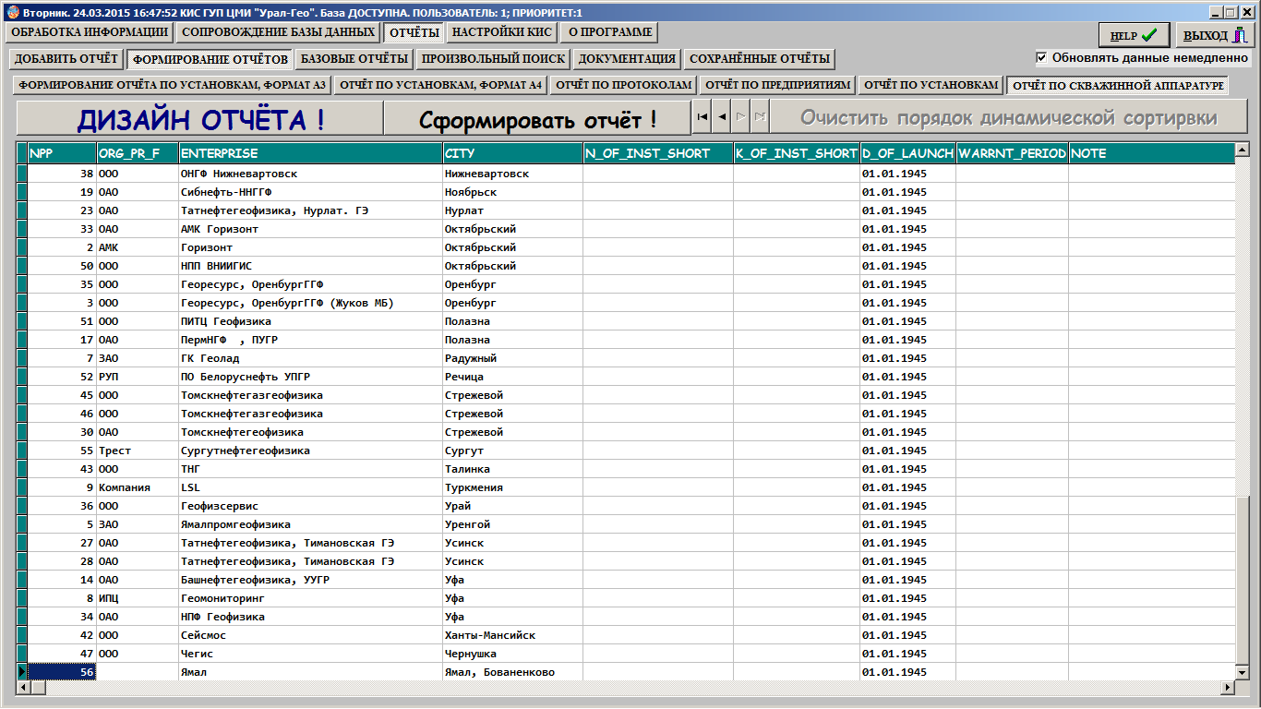Jump to last record navigator arrow

coord(760,117)
